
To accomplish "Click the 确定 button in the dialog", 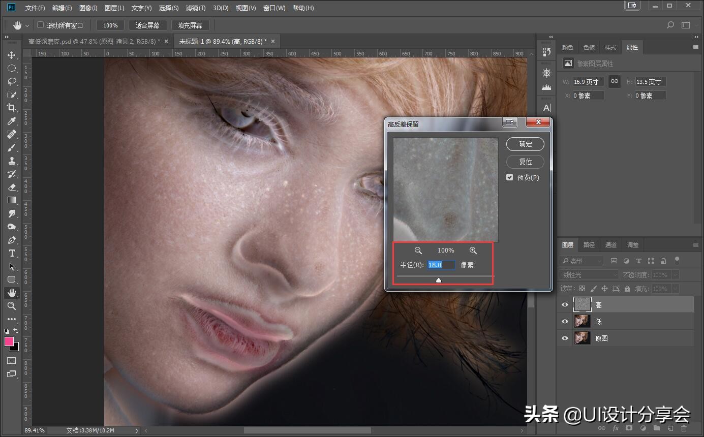I will (525, 144).
